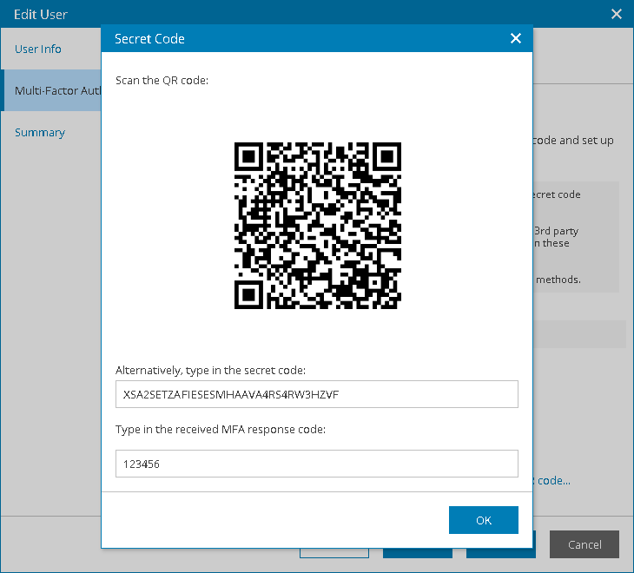This screenshot has width=634, height=573.
Task: Select the Multi-Factor Authentication tab
Action: [51, 90]
